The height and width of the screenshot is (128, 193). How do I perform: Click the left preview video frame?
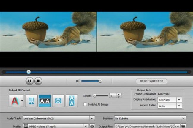[x=48, y=32]
